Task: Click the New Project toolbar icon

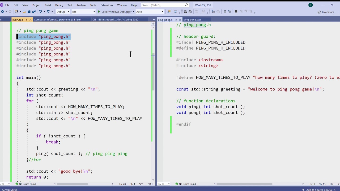Action: pyautogui.click(x=16, y=12)
